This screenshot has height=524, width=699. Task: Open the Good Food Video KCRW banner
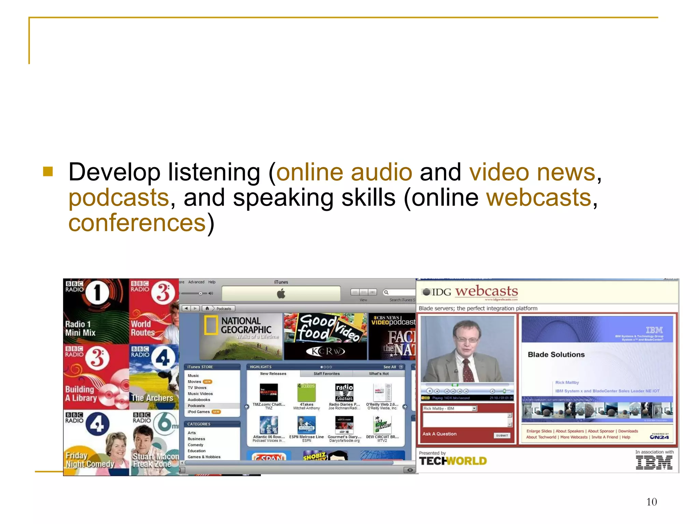(x=326, y=337)
